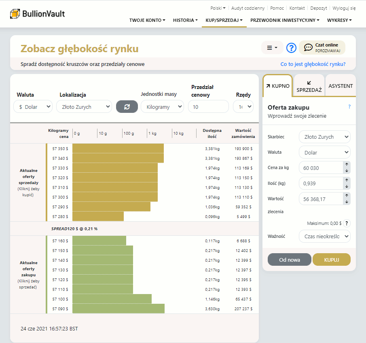Expand the Lokalizacja Złoto Zurych dropdown
Image resolution: width=366 pixels, height=343 pixels.
84,107
